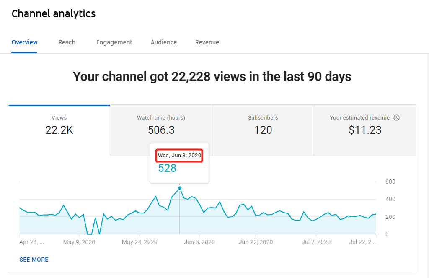This screenshot has width=429, height=278.
Task: Select the Overview tab
Action: coord(25,42)
